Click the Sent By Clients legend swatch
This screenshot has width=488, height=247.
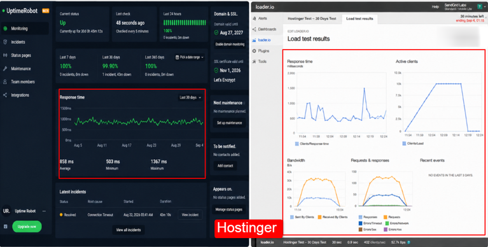[x=292, y=217]
